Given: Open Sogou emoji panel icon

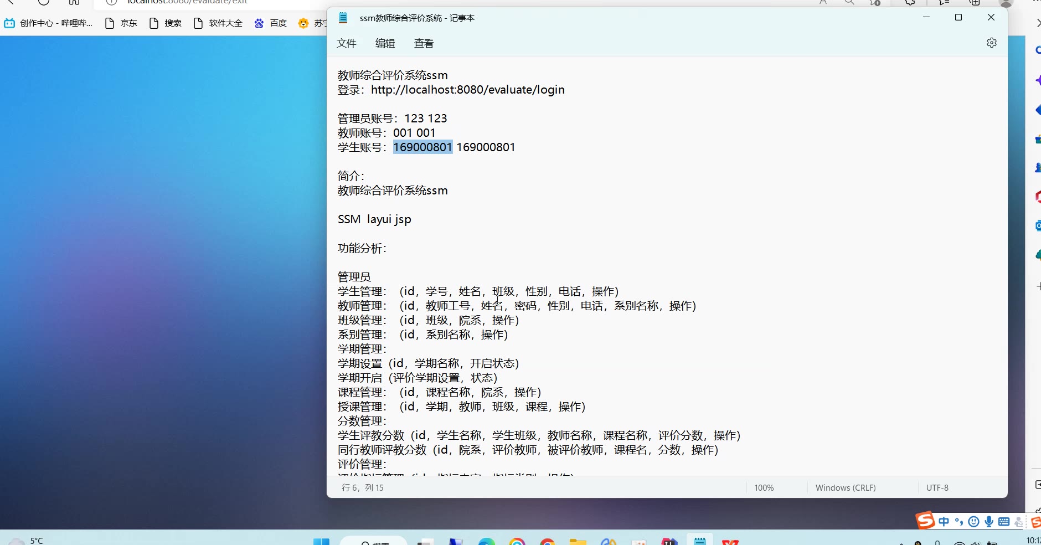Looking at the screenshot, I should pyautogui.click(x=973, y=522).
